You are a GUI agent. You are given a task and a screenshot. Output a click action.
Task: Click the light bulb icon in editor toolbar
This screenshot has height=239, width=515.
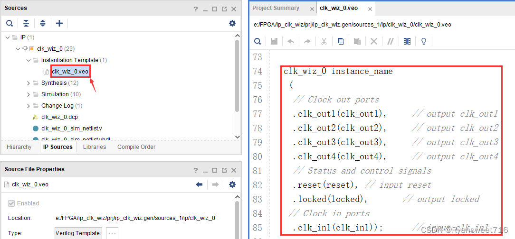tap(424, 41)
